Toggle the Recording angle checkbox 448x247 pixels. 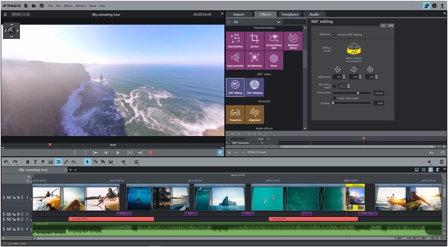[x=334, y=86]
